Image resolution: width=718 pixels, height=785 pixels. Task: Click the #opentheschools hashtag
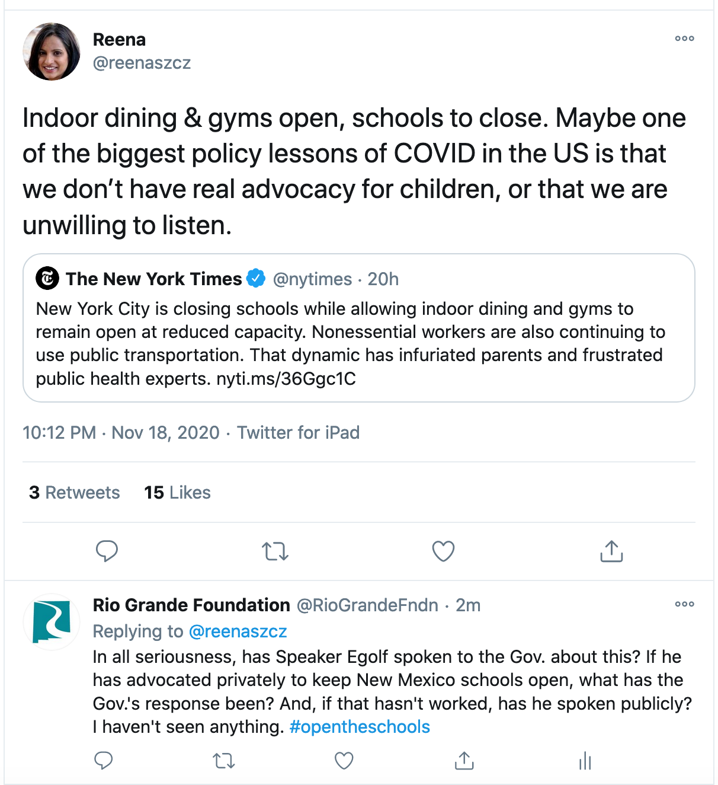[360, 727]
